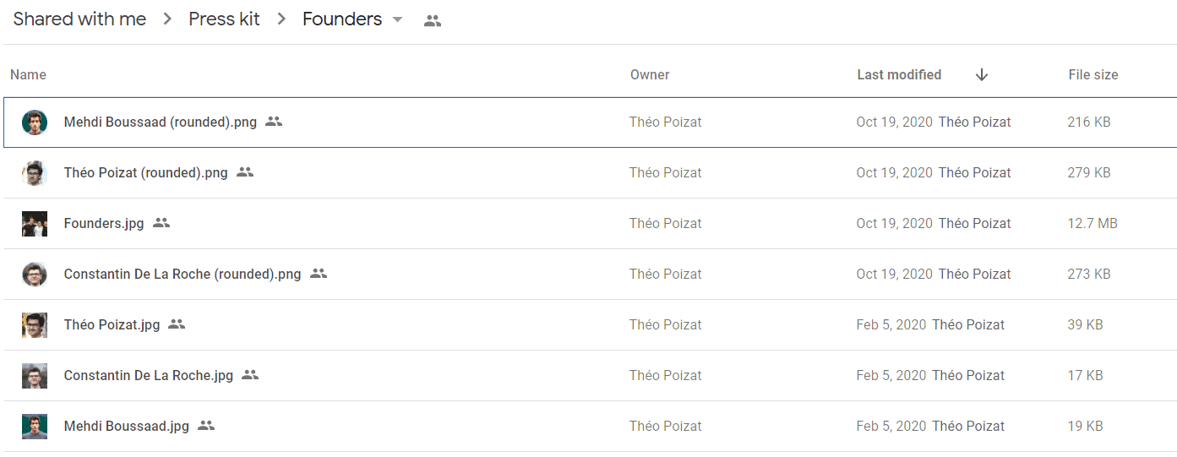Open the Founders folder dropdown arrow
1177x457 pixels.
tap(397, 20)
